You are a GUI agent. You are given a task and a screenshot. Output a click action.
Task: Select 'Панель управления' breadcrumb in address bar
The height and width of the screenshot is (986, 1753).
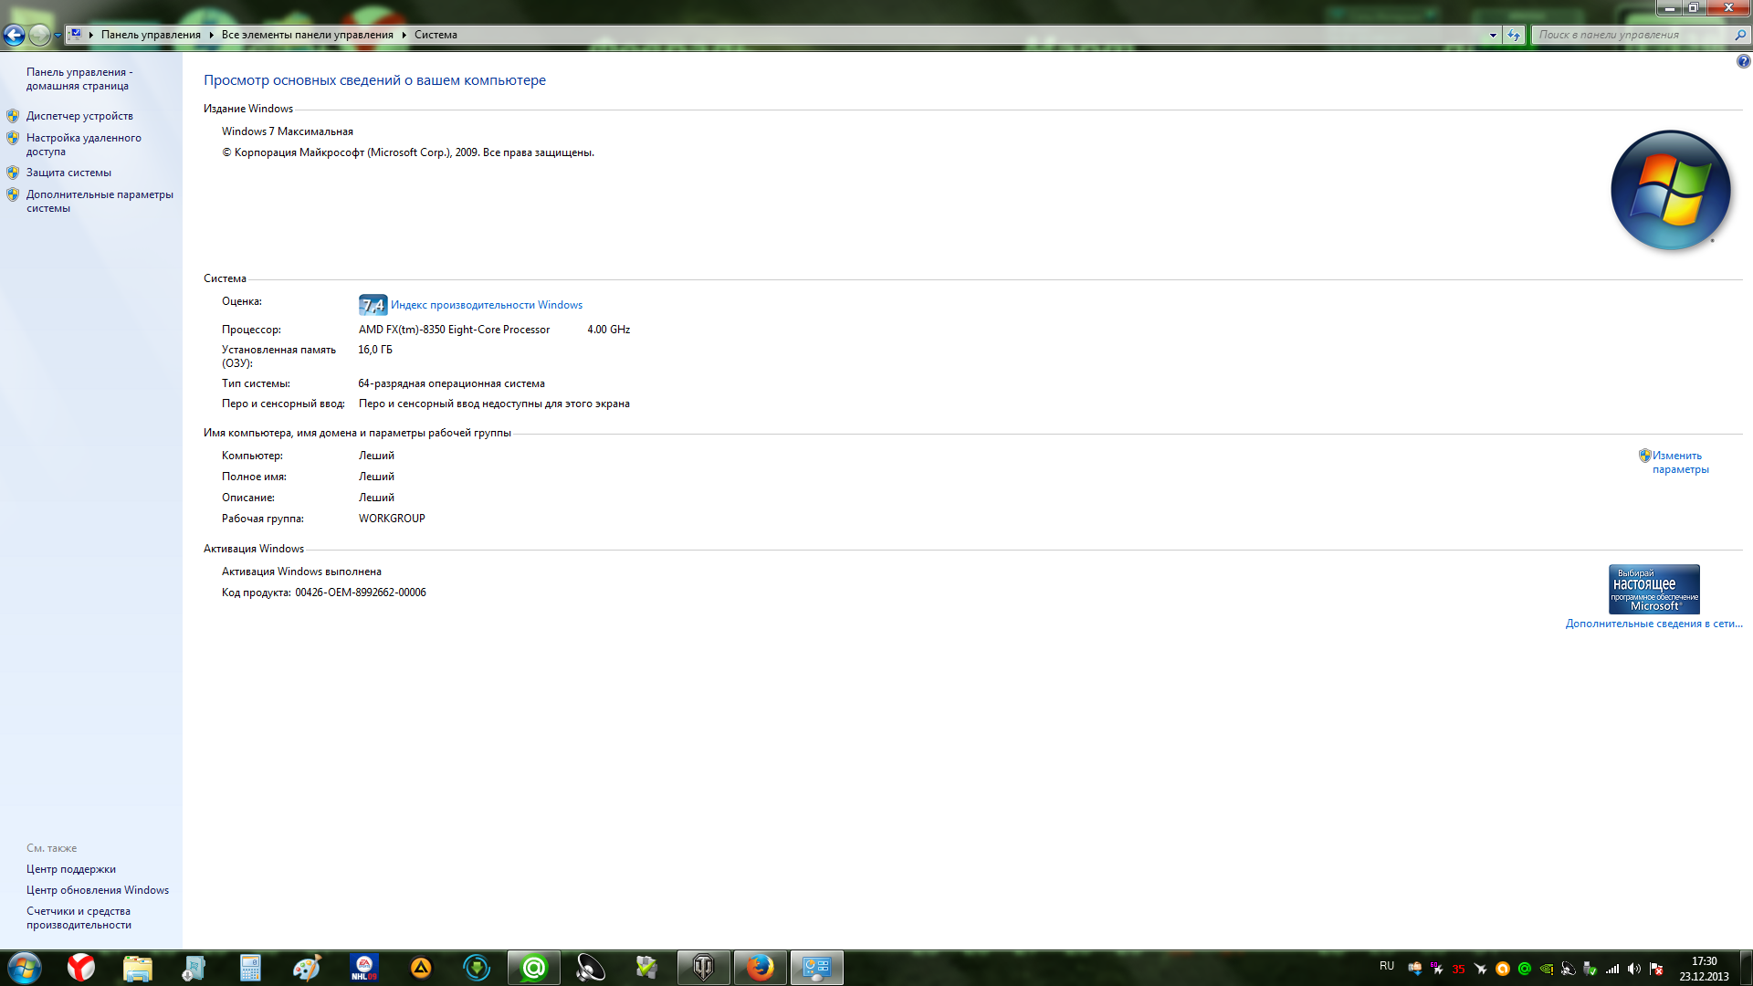[x=151, y=35]
